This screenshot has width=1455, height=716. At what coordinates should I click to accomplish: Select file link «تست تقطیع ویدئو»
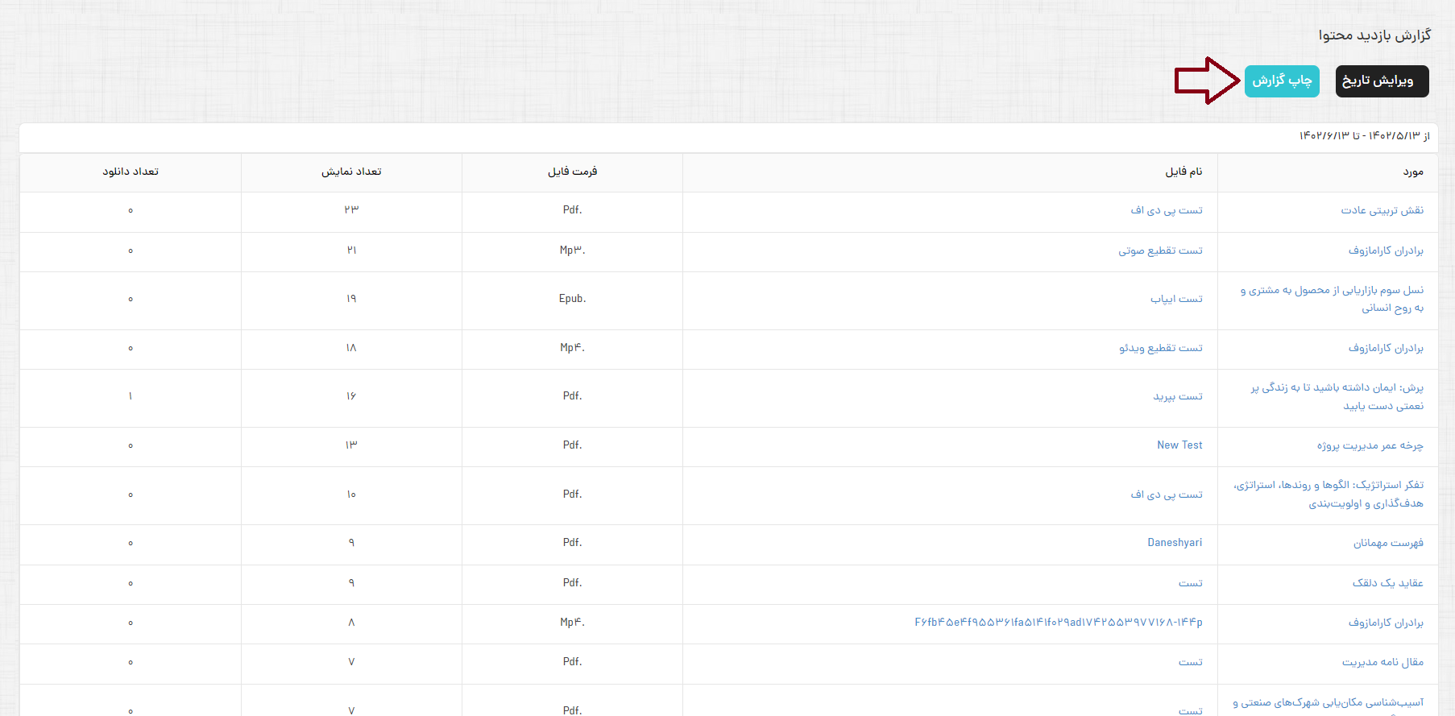point(1160,348)
